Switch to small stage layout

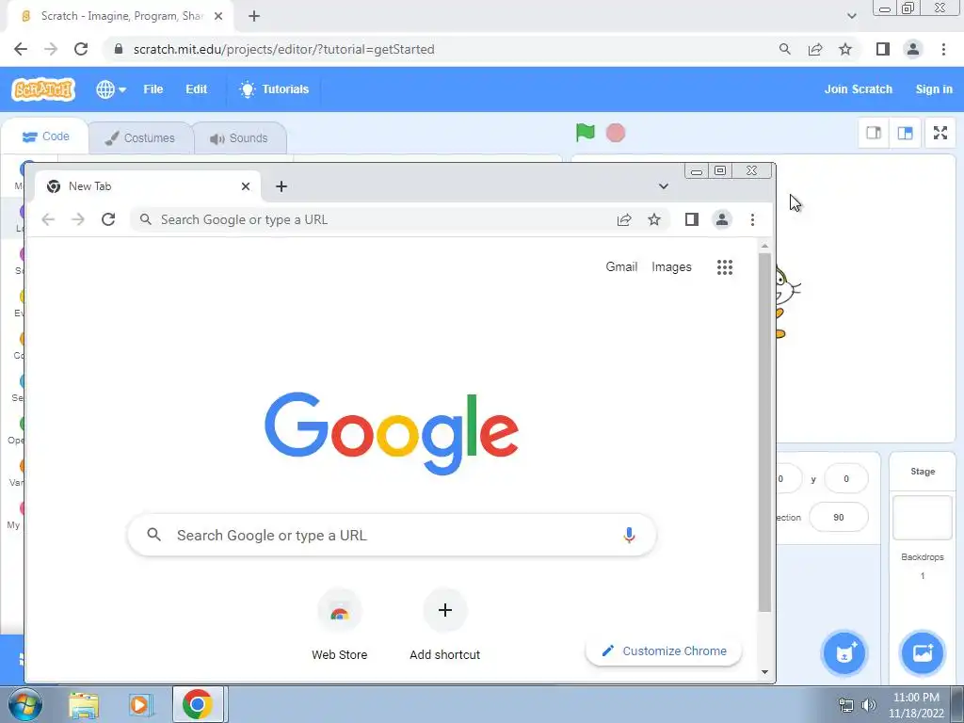[874, 133]
